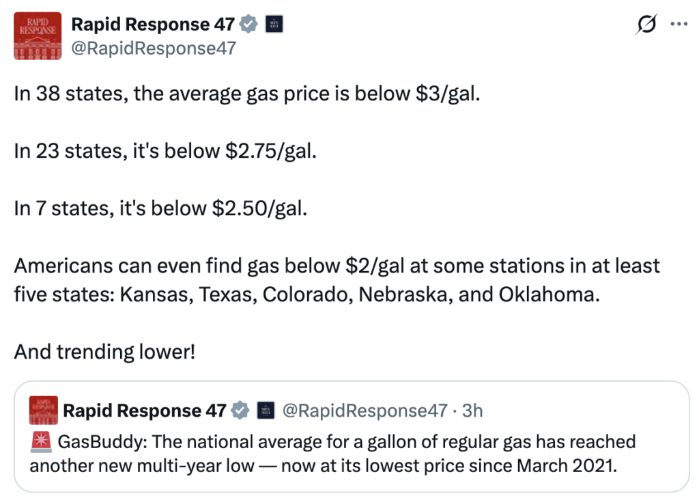Screen dimensions: 699x500
Task: Click the red siren emoji in quoted post
Action: click(x=41, y=442)
